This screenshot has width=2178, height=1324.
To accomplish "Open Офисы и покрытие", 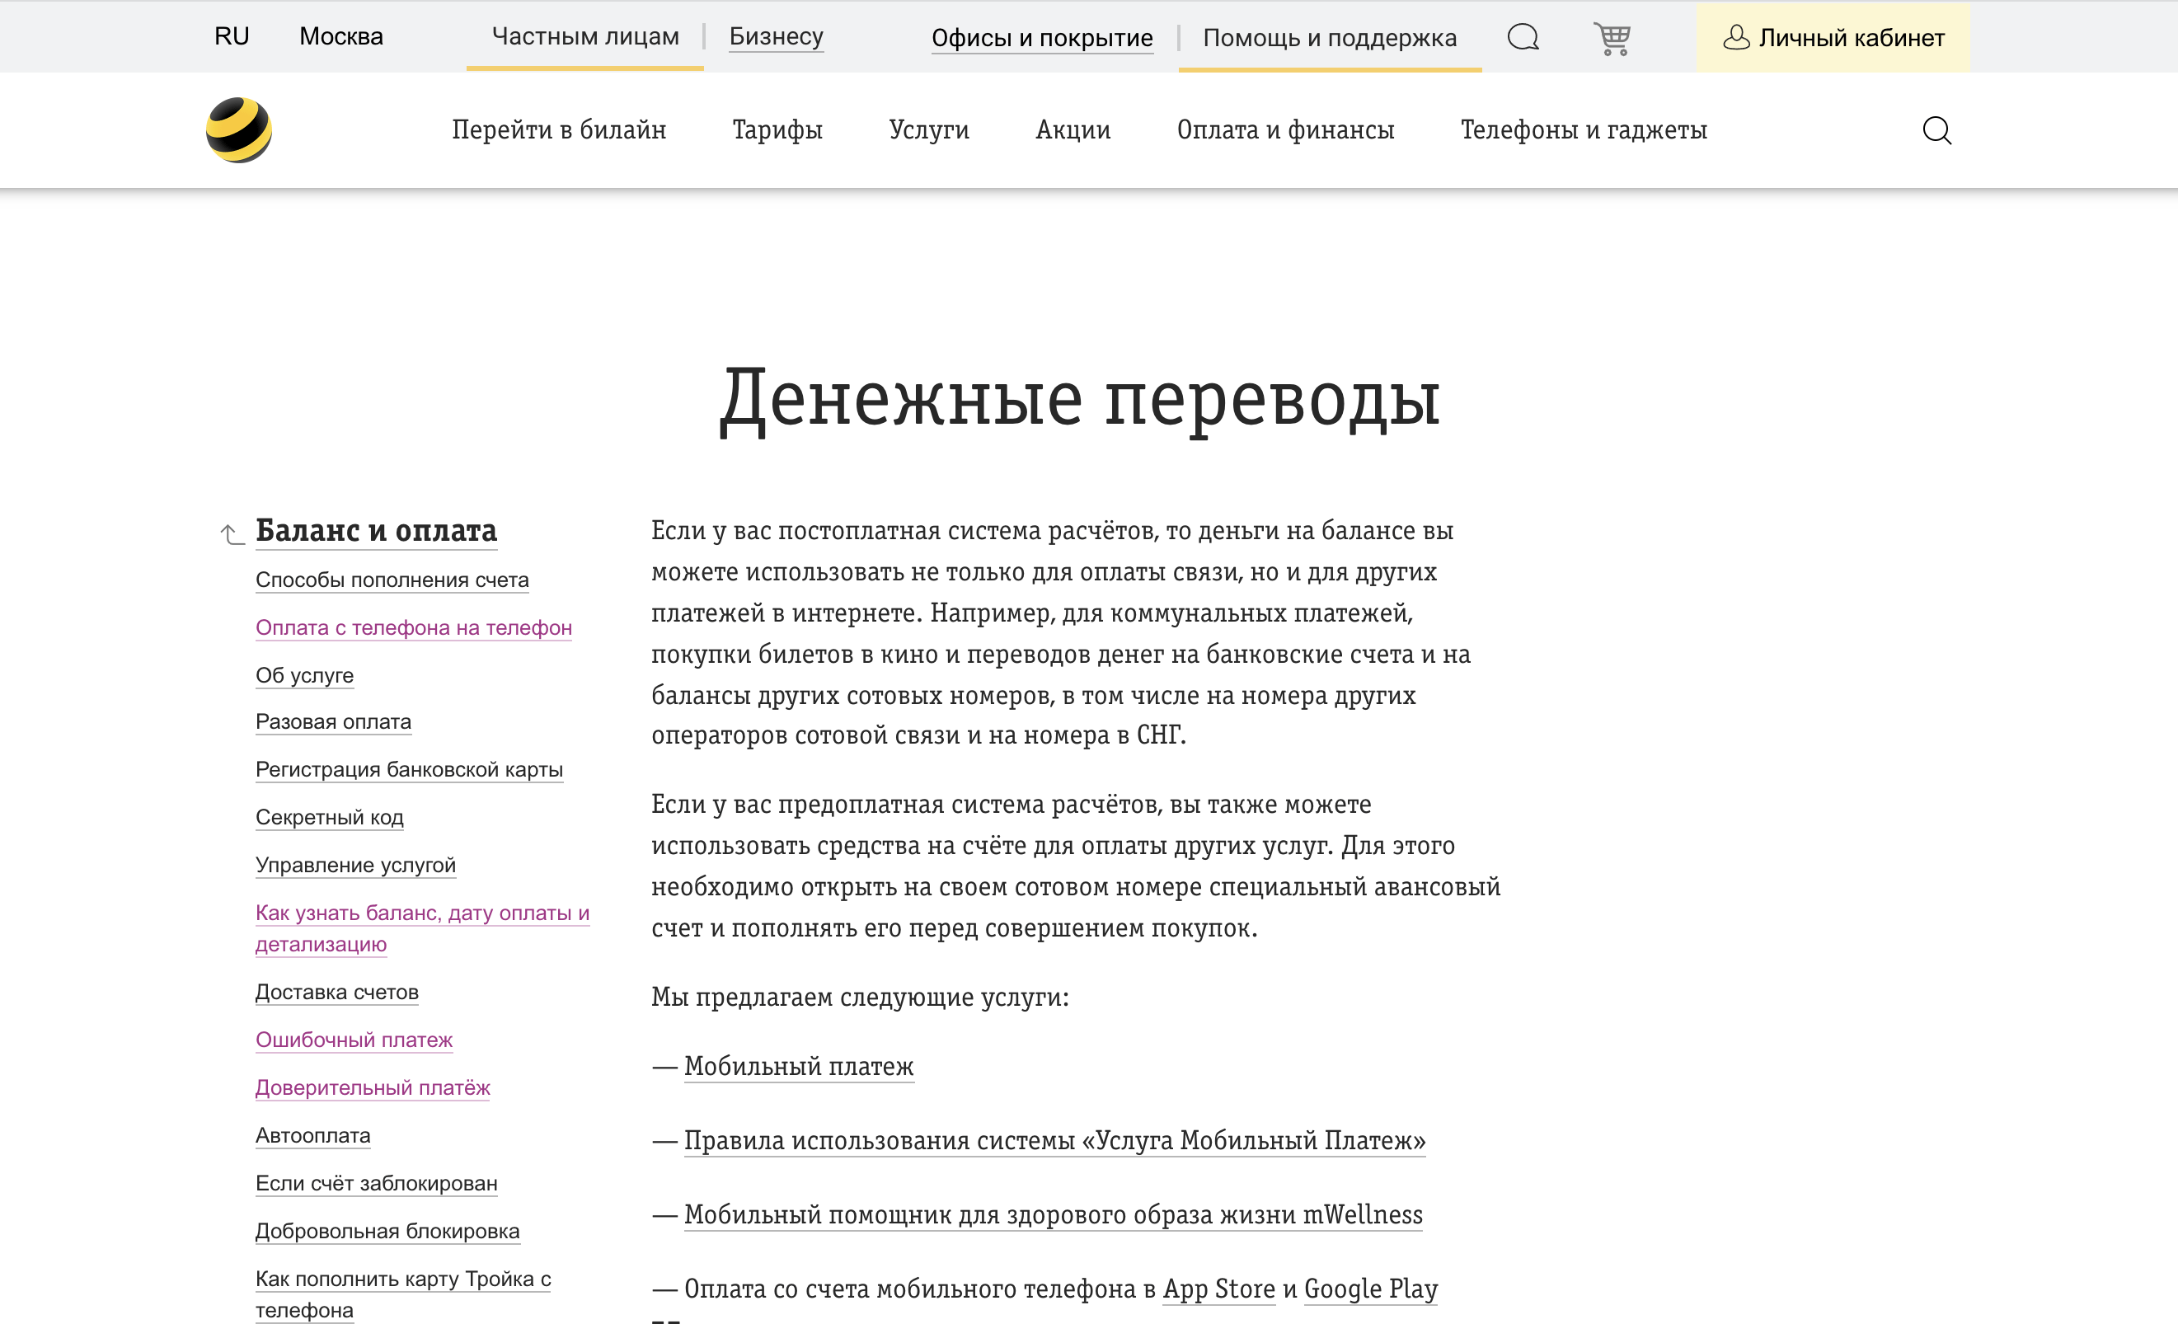I will pyautogui.click(x=1042, y=38).
